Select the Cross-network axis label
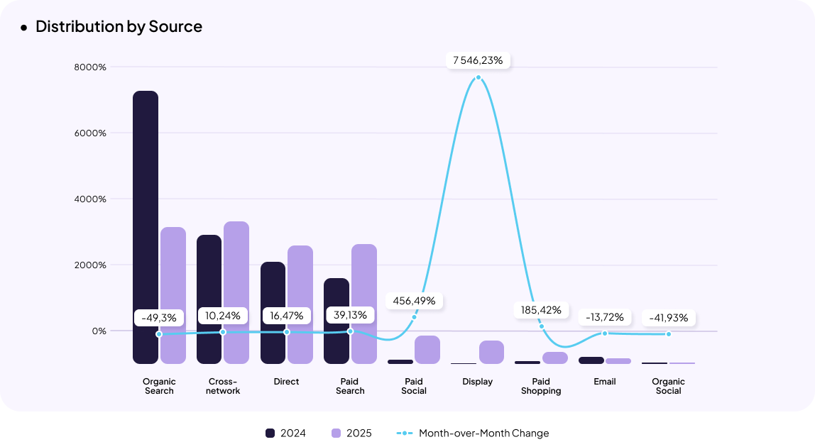Image resolution: width=815 pixels, height=442 pixels. click(x=222, y=385)
